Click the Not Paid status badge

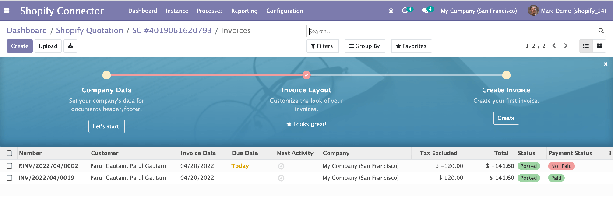click(561, 166)
